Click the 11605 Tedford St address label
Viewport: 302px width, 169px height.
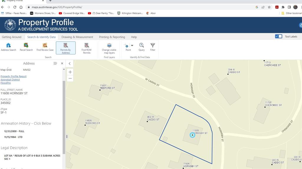(x=93, y=122)
